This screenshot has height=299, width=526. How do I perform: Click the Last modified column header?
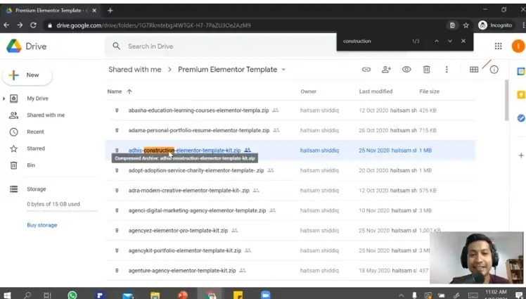(x=376, y=91)
